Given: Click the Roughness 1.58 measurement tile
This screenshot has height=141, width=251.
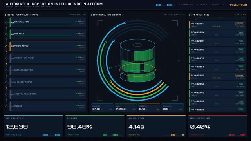Looking at the screenshot, I should [173, 108].
